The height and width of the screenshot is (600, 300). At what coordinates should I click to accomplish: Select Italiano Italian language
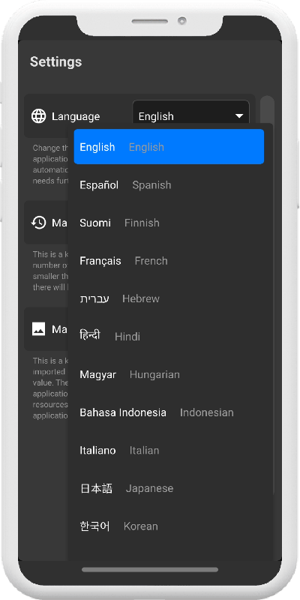click(x=169, y=450)
